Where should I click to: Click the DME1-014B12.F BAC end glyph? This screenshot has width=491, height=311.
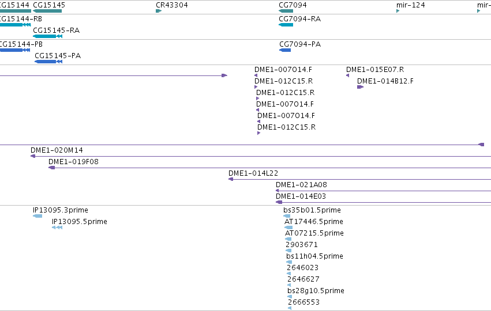click(360, 87)
